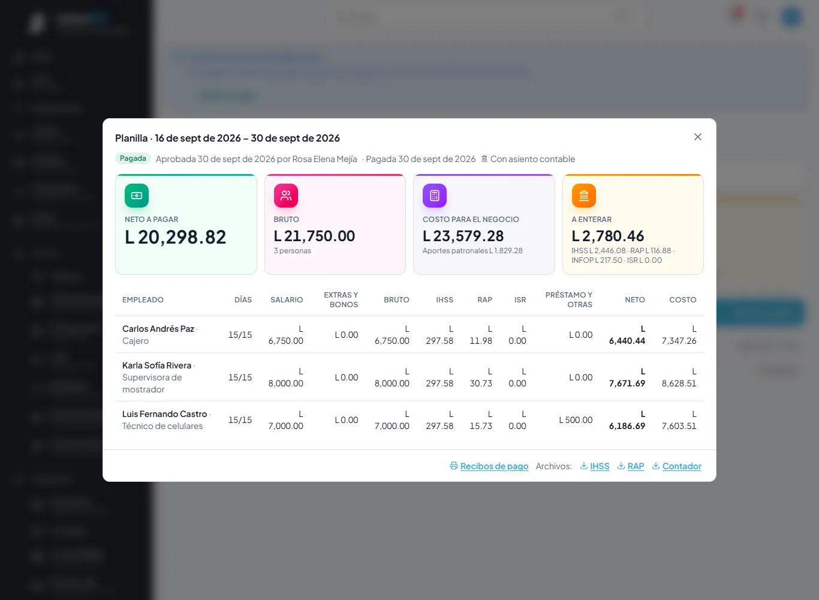Download the IHSS file
Screen dimensions: 819x600
pos(600,466)
